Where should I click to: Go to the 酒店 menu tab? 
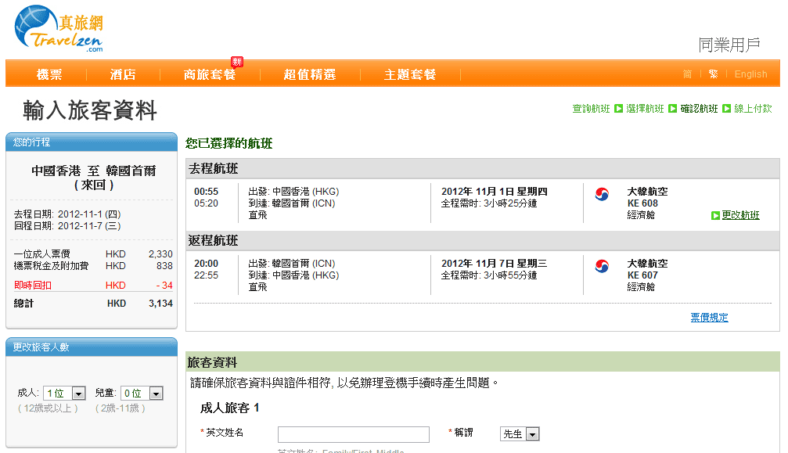tap(123, 74)
